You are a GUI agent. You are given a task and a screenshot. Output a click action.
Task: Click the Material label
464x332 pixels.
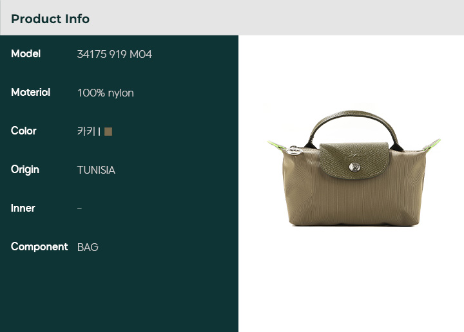[x=30, y=93]
